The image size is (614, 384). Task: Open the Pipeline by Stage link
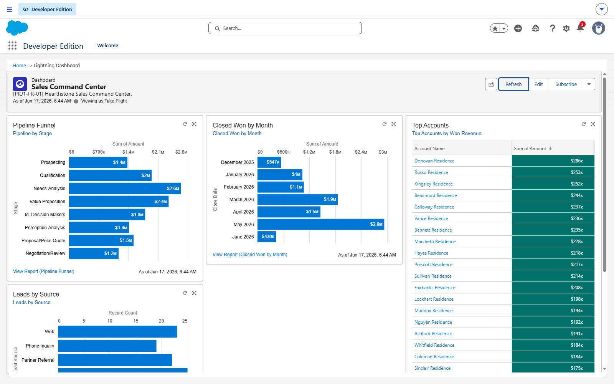(32, 134)
